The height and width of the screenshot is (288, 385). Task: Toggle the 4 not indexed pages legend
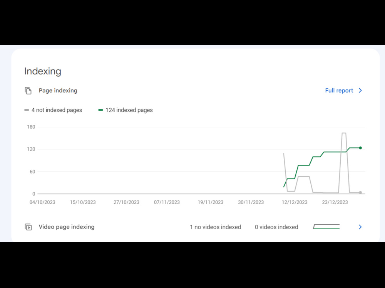pyautogui.click(x=53, y=110)
